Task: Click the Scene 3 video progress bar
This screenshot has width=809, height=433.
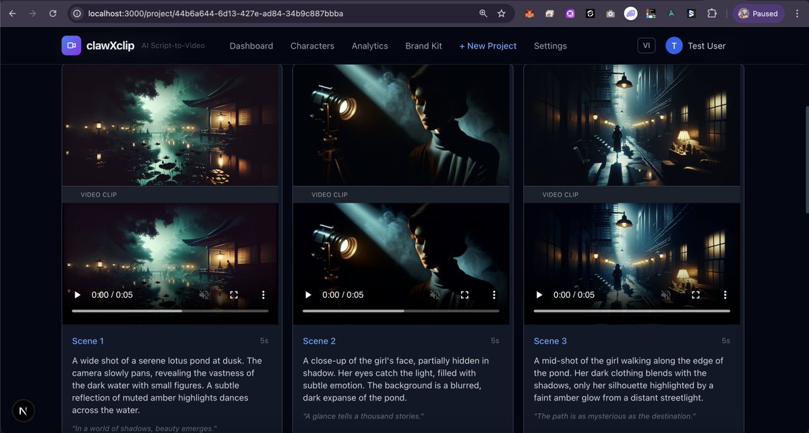Action: pos(632,311)
